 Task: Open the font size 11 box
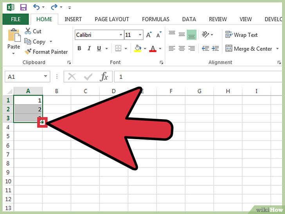tap(134, 35)
